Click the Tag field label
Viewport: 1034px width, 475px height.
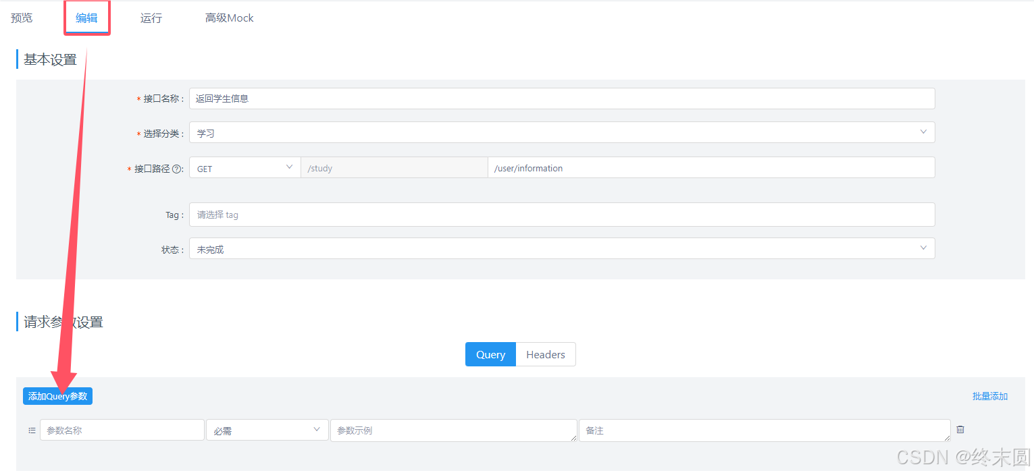click(173, 215)
